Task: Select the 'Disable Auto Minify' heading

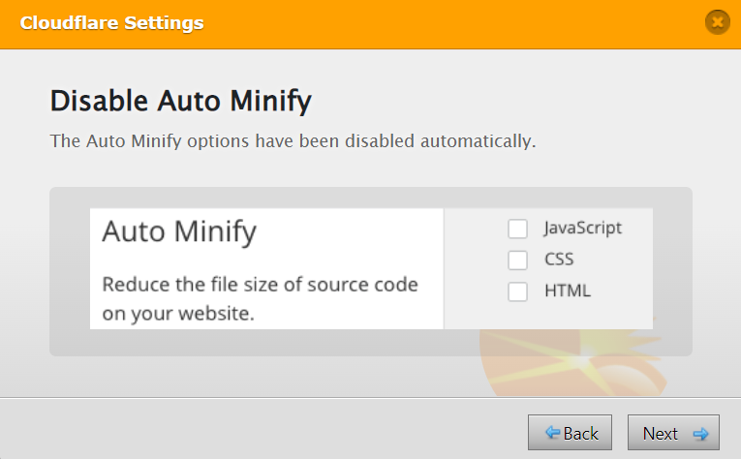Action: (181, 101)
